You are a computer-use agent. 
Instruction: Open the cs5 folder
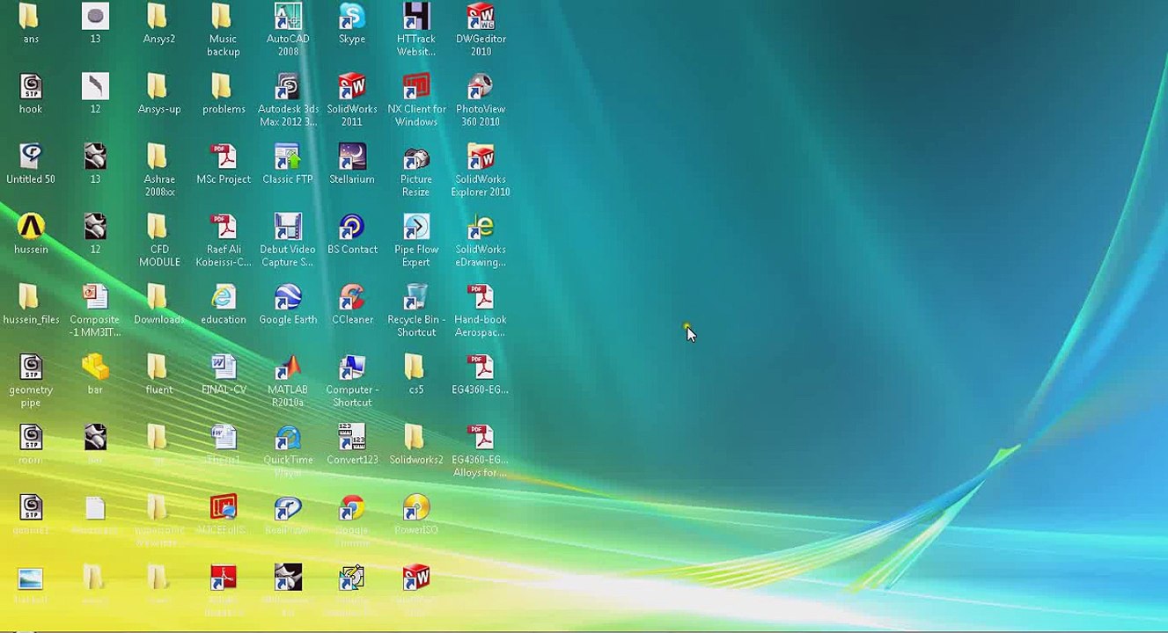(416, 368)
